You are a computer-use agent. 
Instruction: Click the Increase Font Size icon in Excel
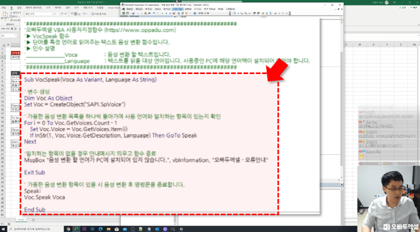pos(62,14)
